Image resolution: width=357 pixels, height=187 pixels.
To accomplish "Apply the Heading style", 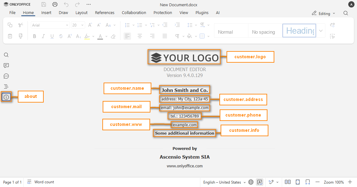I will [299, 31].
